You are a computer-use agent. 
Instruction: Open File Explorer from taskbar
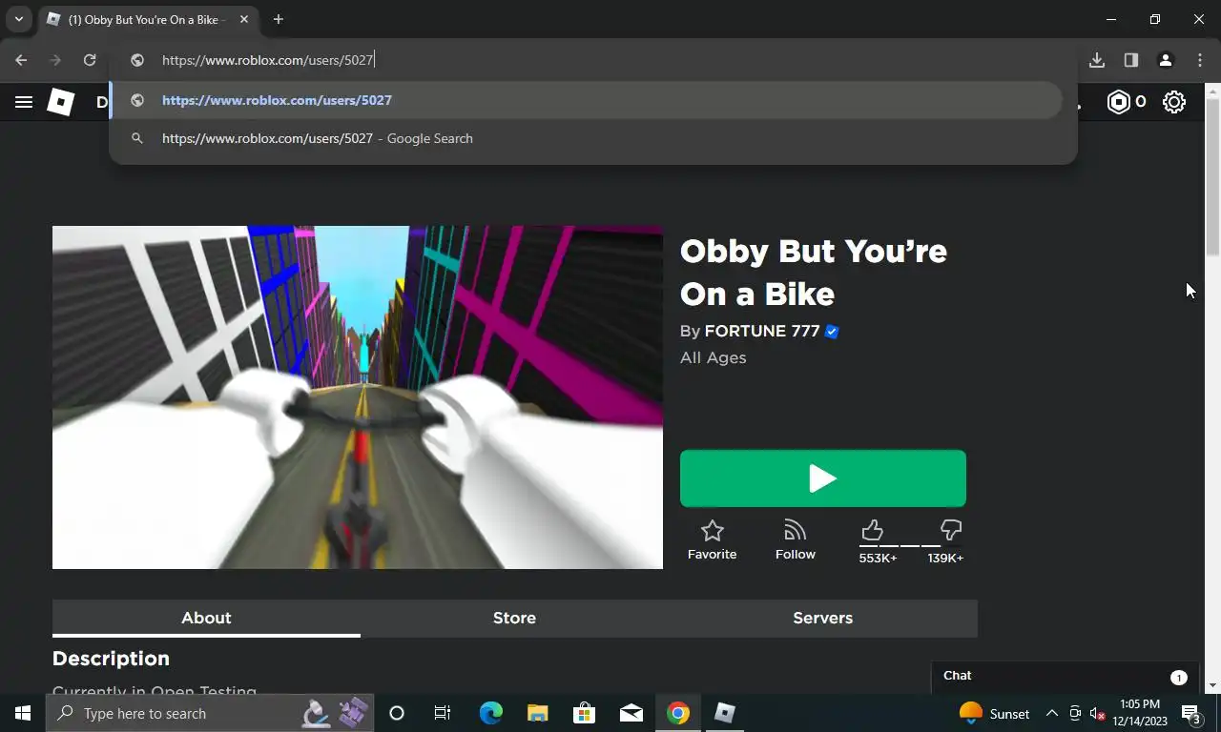[x=537, y=713]
